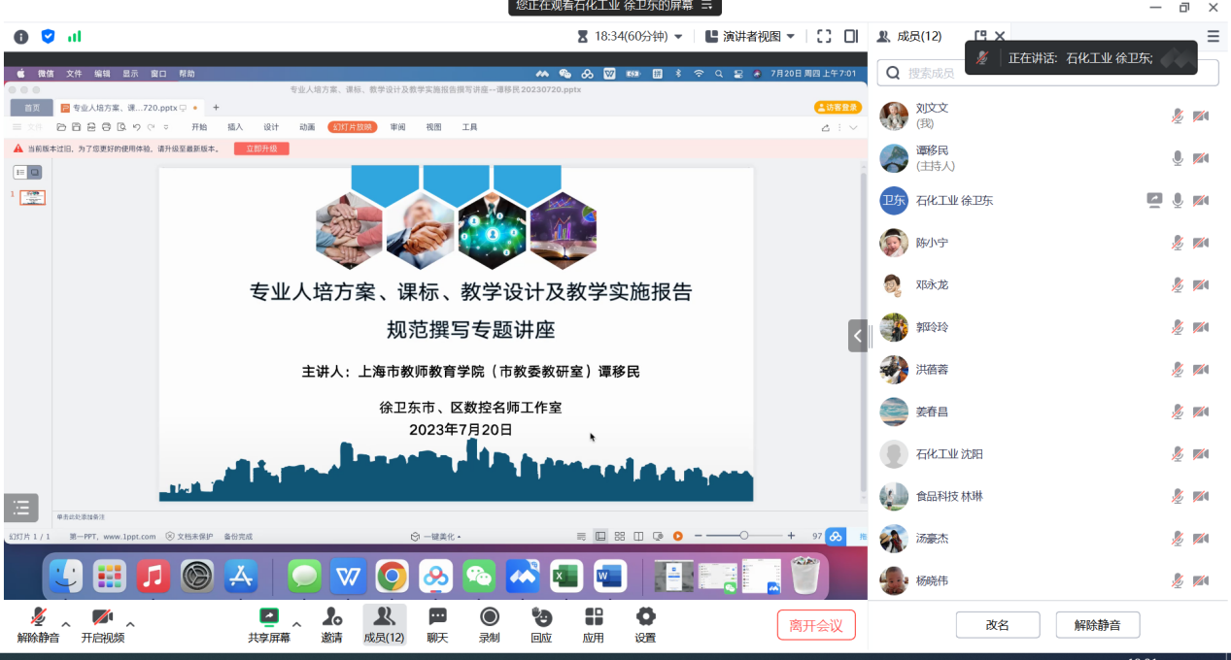The height and width of the screenshot is (660, 1231).
Task: Open the Reactions (回应) icon
Action: [x=541, y=624]
